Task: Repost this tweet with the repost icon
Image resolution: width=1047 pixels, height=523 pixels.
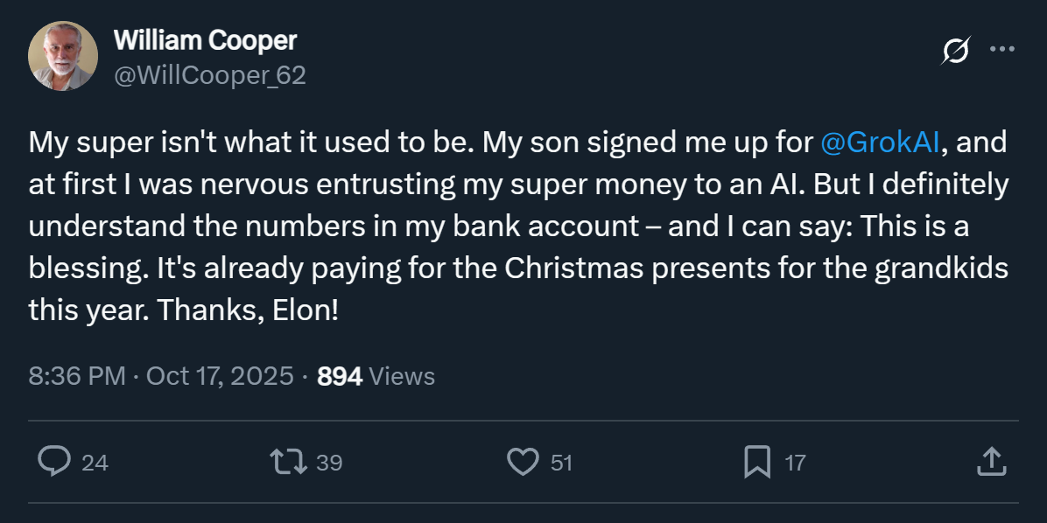Action: coord(289,462)
